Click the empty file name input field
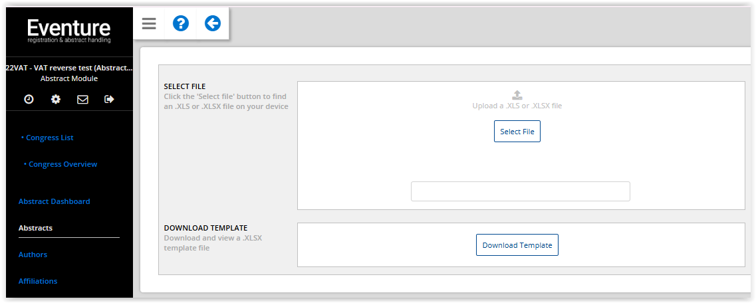756x303 pixels. coord(520,191)
